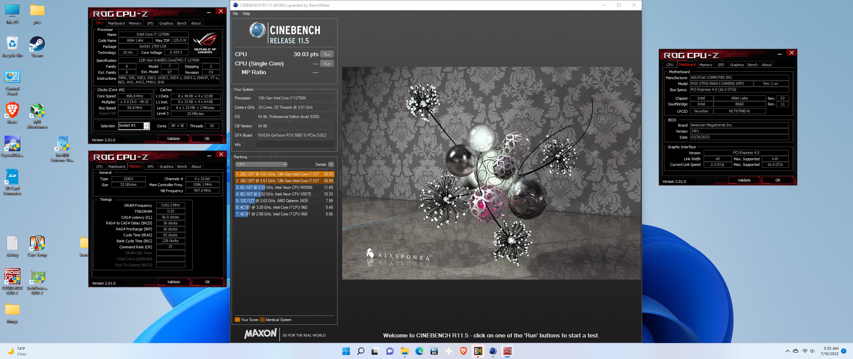Viewport: 853px width, 359px height.
Task: Launch Intel Extreme Tuning shortcut
Action: pos(62,149)
